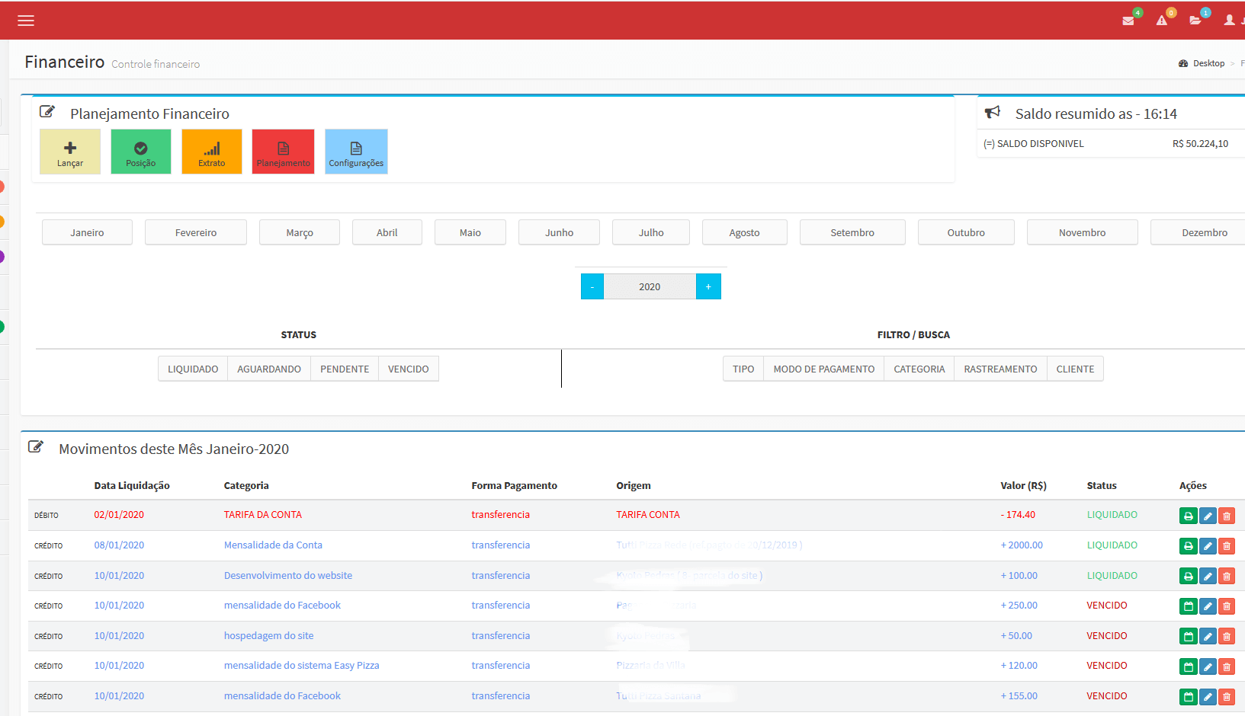Select the Setembro month tab
1245x716 pixels.
[852, 233]
